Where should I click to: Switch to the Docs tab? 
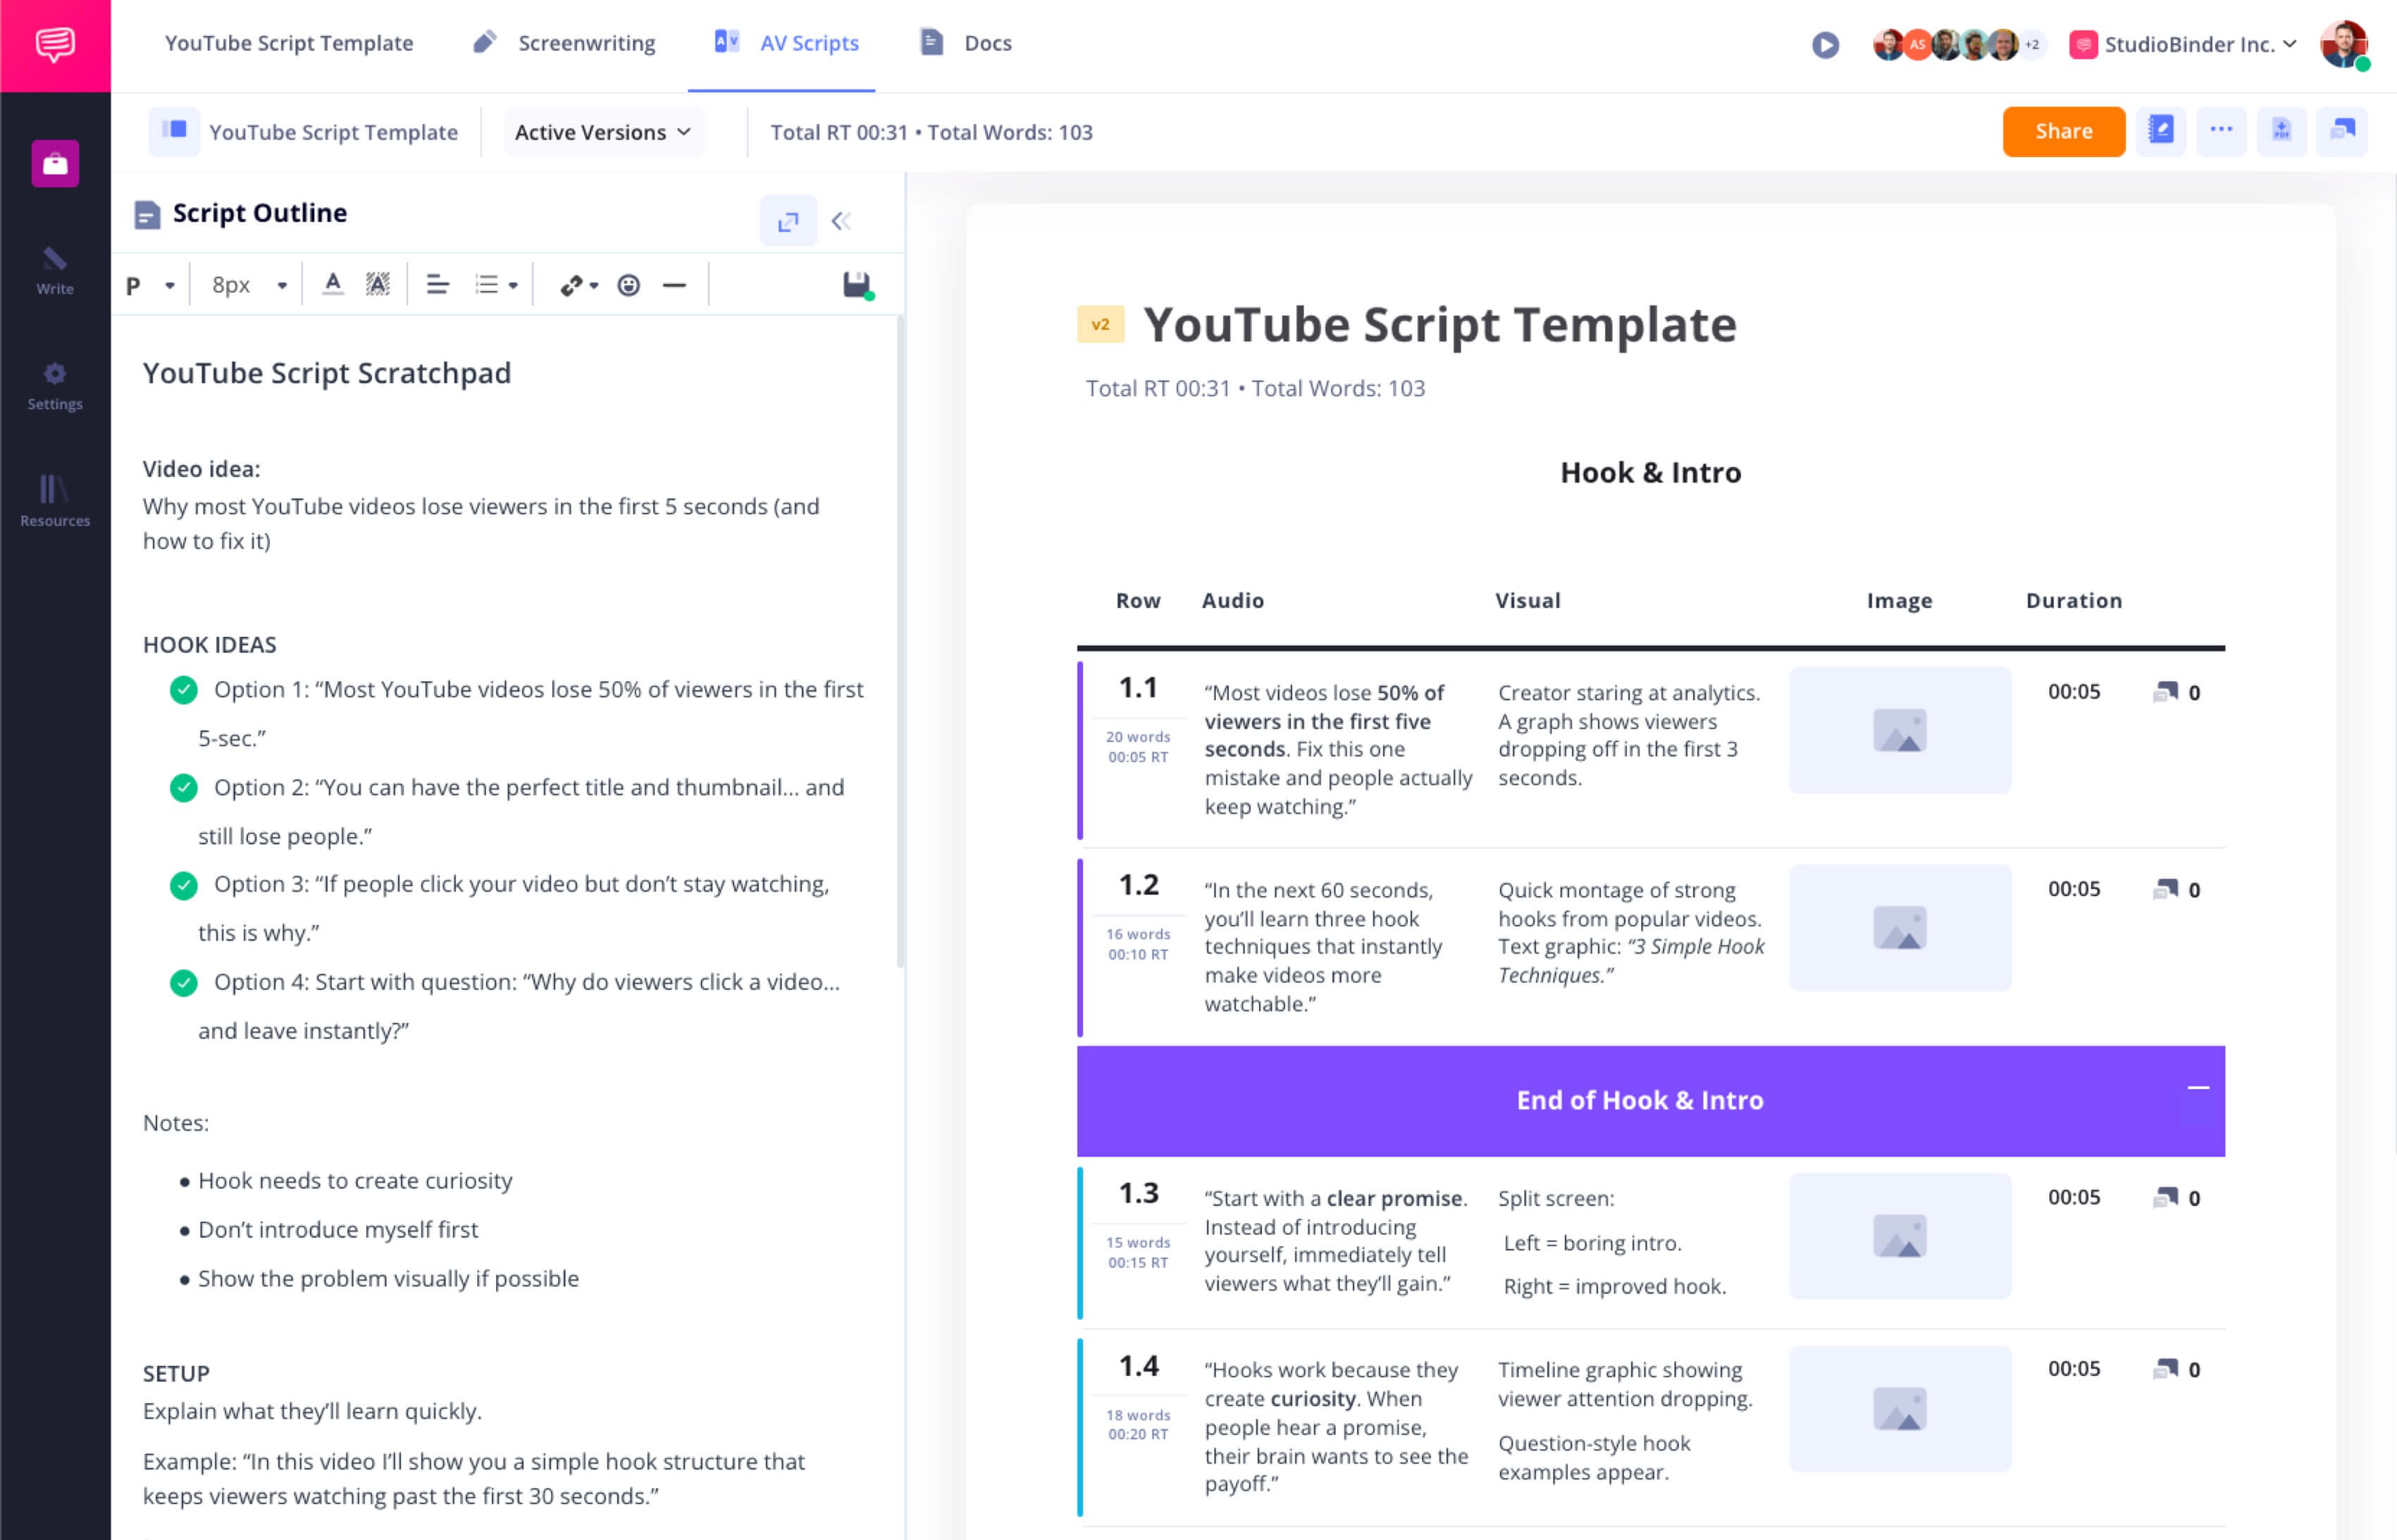[x=965, y=43]
